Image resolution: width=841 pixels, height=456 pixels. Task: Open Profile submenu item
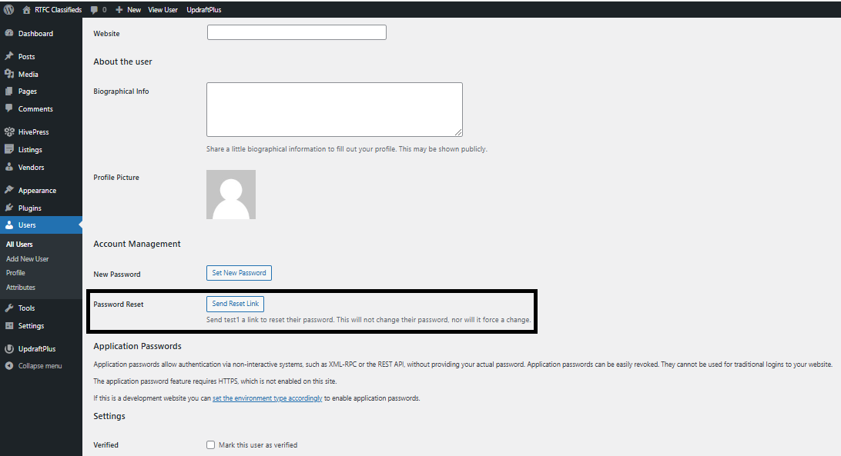point(15,273)
